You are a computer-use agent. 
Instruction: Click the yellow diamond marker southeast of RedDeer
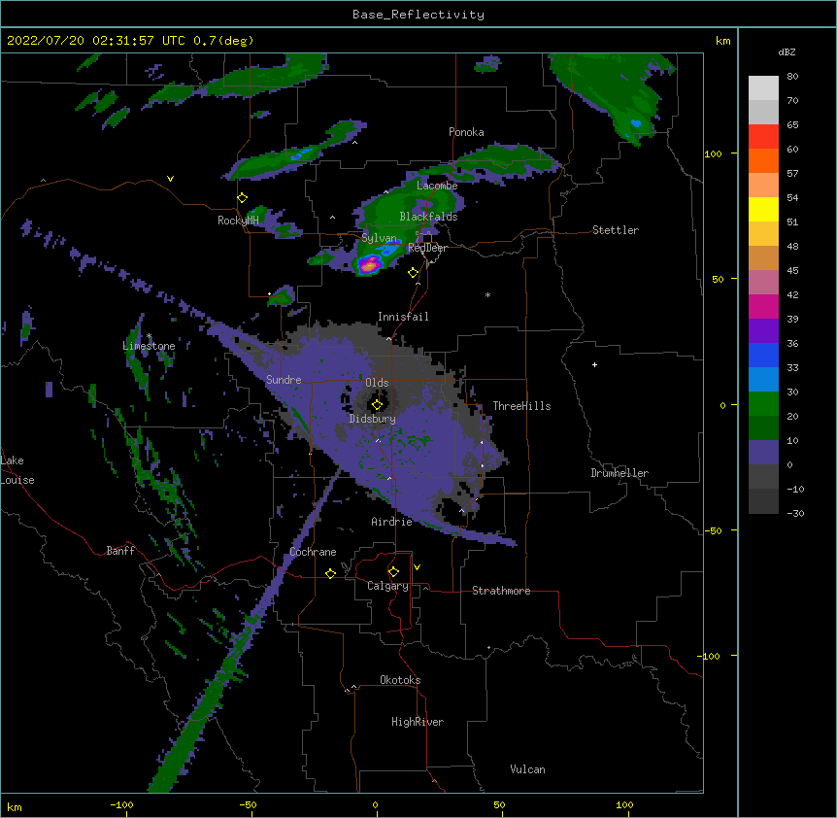tap(413, 273)
